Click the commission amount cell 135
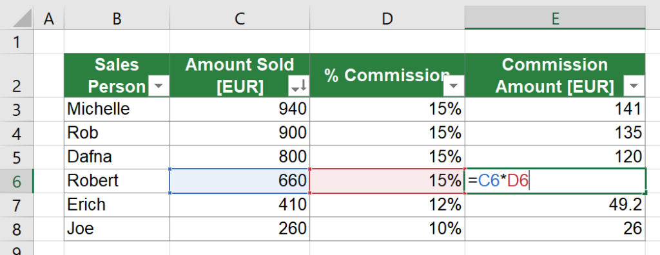The width and height of the screenshot is (660, 255). (x=555, y=133)
